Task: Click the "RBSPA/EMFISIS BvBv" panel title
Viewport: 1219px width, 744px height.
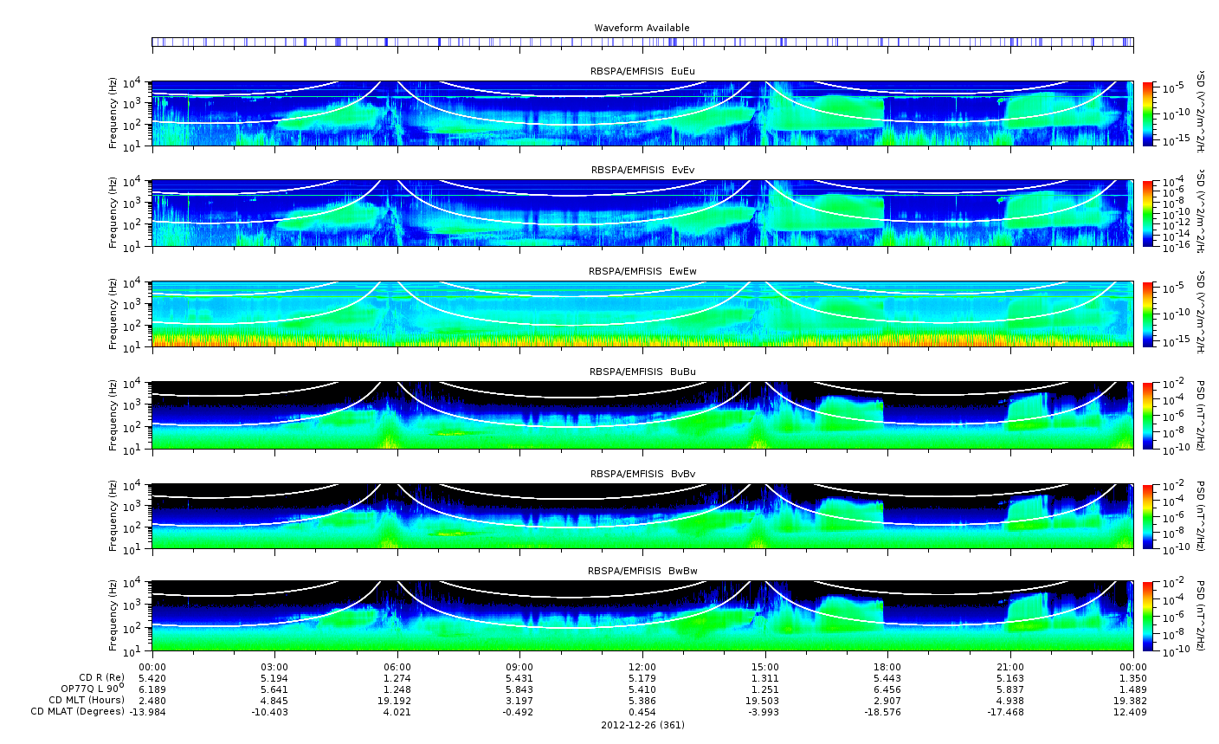Action: tap(642, 474)
